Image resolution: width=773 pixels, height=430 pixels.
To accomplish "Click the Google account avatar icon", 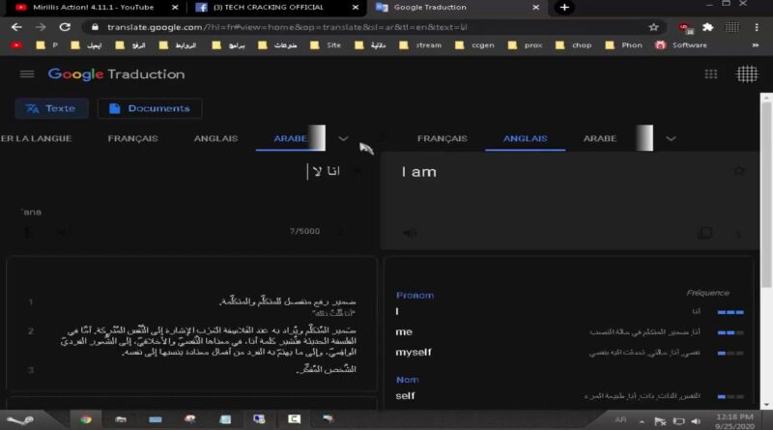I will click(x=747, y=74).
